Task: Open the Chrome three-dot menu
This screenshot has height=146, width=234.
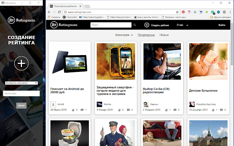Action: coord(230,12)
